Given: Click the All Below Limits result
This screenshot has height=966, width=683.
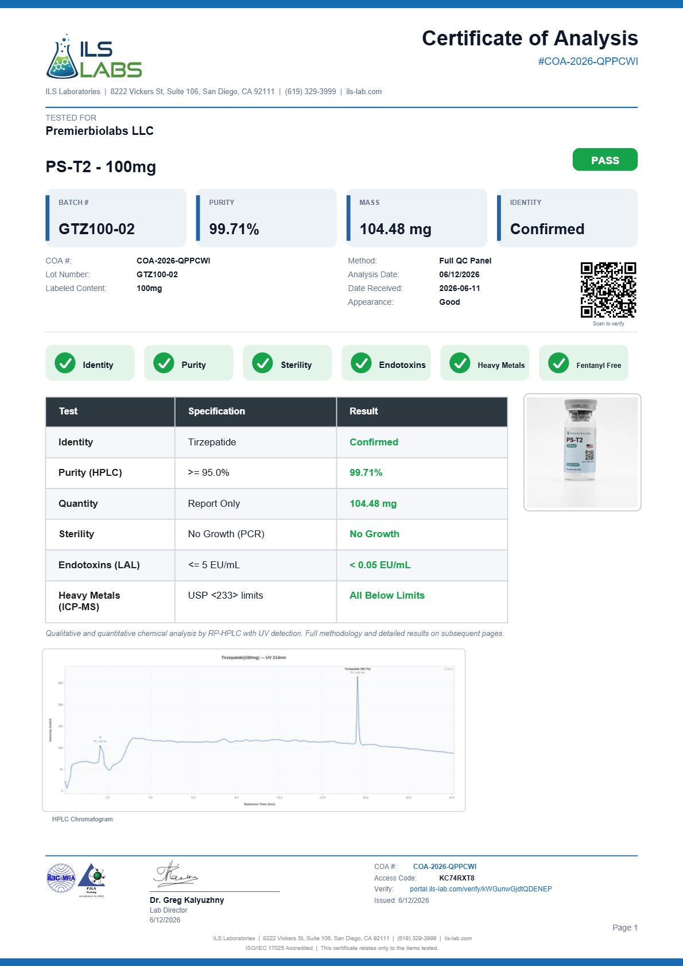Looking at the screenshot, I should tap(387, 595).
